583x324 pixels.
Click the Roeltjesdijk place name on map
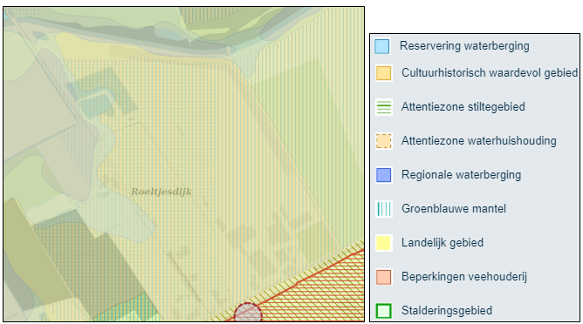click(161, 192)
